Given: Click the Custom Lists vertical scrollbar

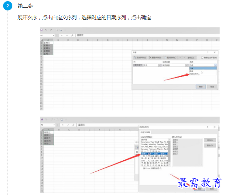Looking at the screenshot, I should [169, 153].
